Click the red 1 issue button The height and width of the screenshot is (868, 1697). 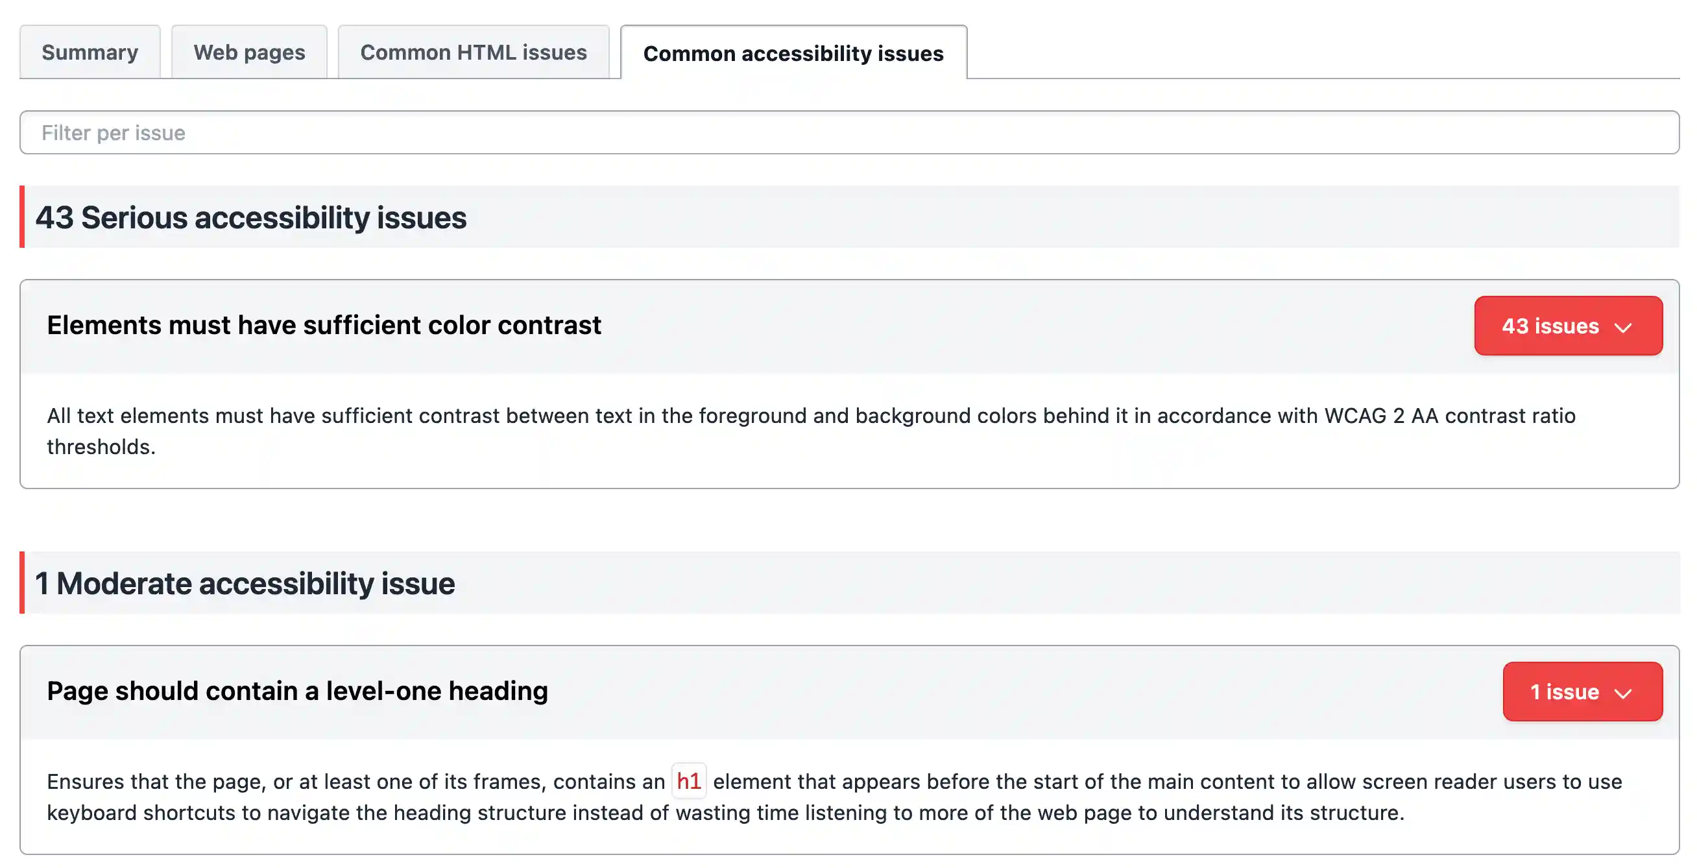click(x=1582, y=692)
